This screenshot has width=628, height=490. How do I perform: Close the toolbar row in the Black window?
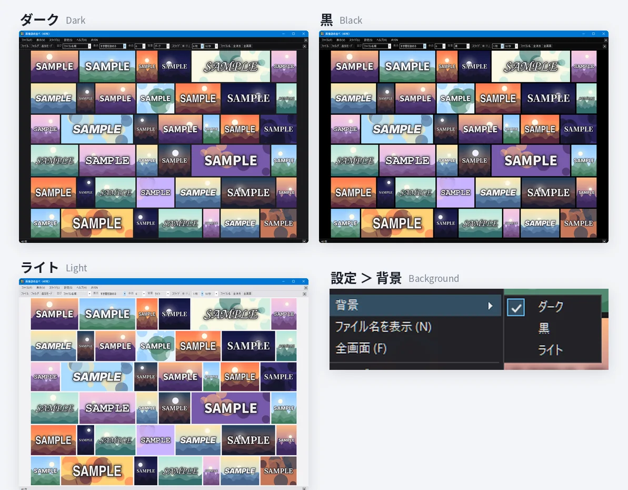(x=604, y=46)
